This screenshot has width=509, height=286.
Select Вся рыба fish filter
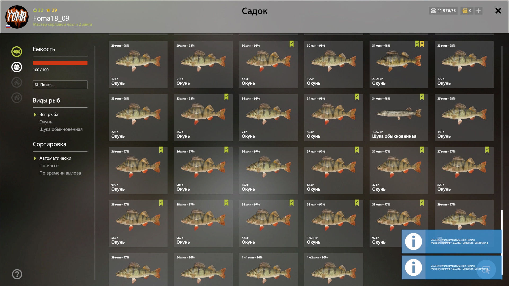click(x=49, y=114)
